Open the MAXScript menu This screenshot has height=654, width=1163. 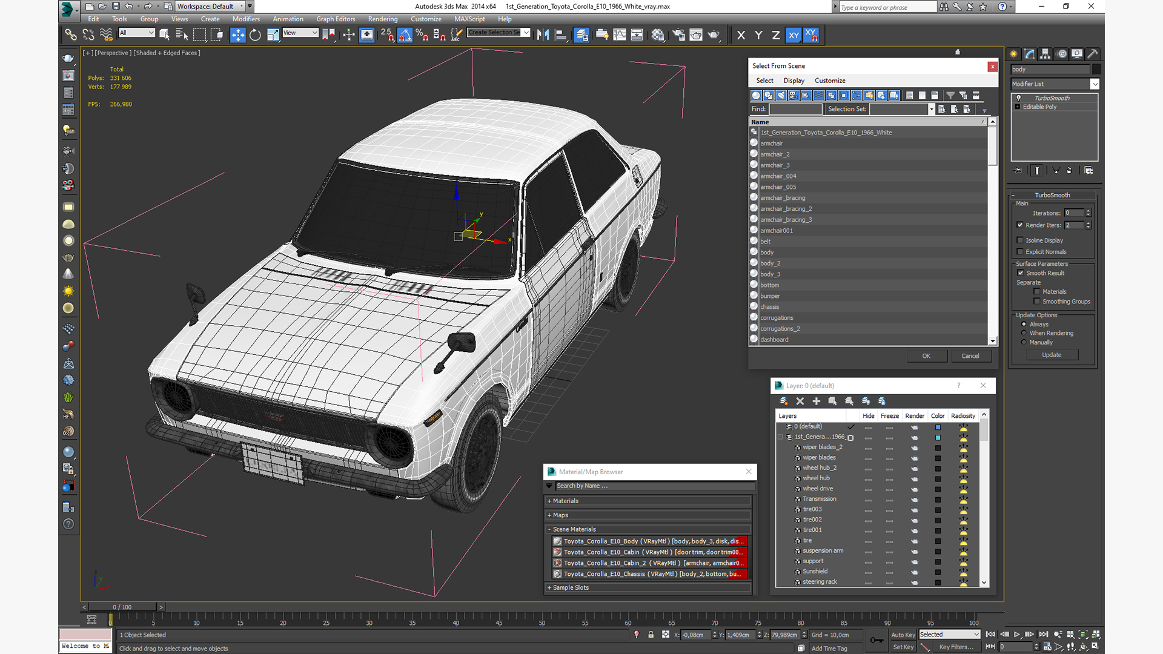tap(469, 19)
